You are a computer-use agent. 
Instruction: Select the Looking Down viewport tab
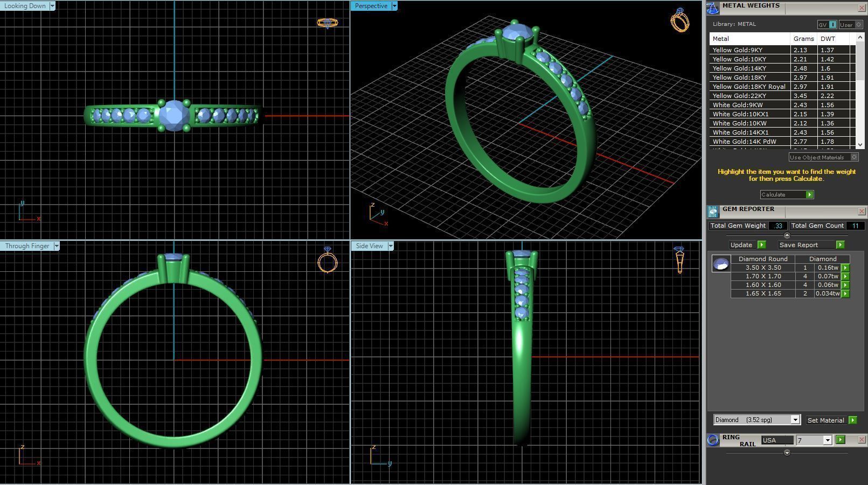click(x=25, y=6)
